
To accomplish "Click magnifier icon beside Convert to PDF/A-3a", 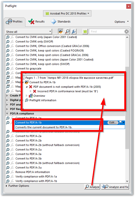I will point(8,154).
